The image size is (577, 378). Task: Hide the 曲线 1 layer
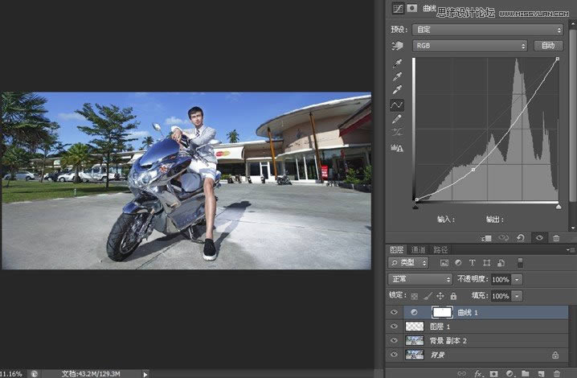tap(394, 312)
